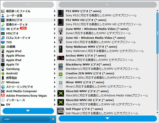Click the mobile phone 携帯電話 icon
The width and height of the screenshot is (159, 123).
3,78
